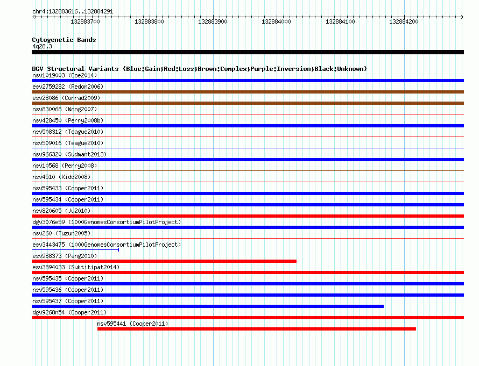The height and width of the screenshot is (366, 479).
Task: Click the blue nsv595434 Cooper2011 bar
Action: 248,205
